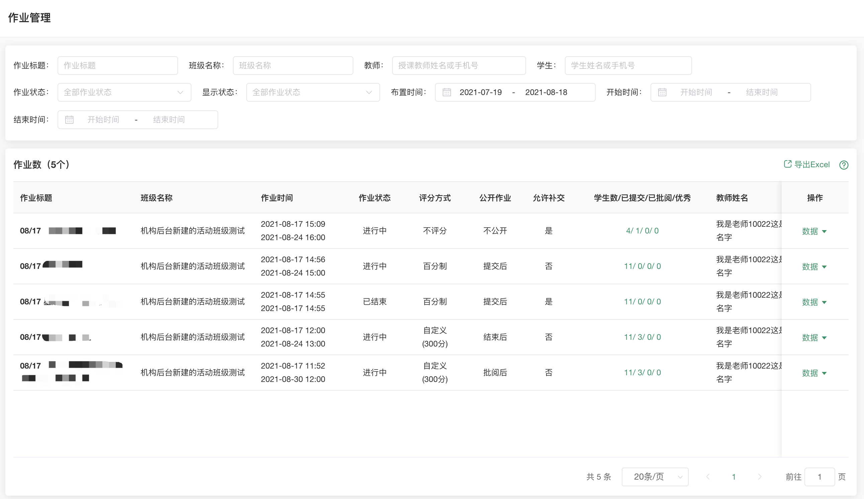This screenshot has width=864, height=499.
Task: Expand 数据 menu for 已结束 homework row
Action: [814, 302]
